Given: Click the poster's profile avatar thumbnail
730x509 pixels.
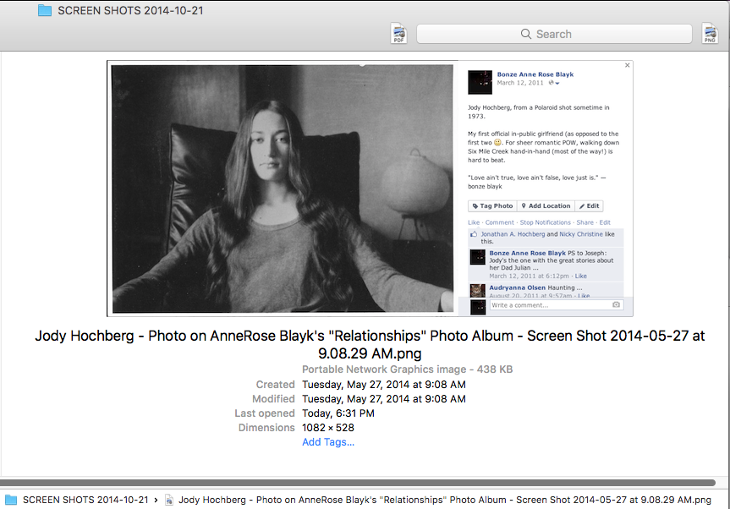Looking at the screenshot, I should (480, 82).
